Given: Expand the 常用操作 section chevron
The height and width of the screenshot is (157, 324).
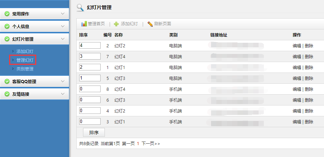Looking at the screenshot, I should click(x=63, y=14).
